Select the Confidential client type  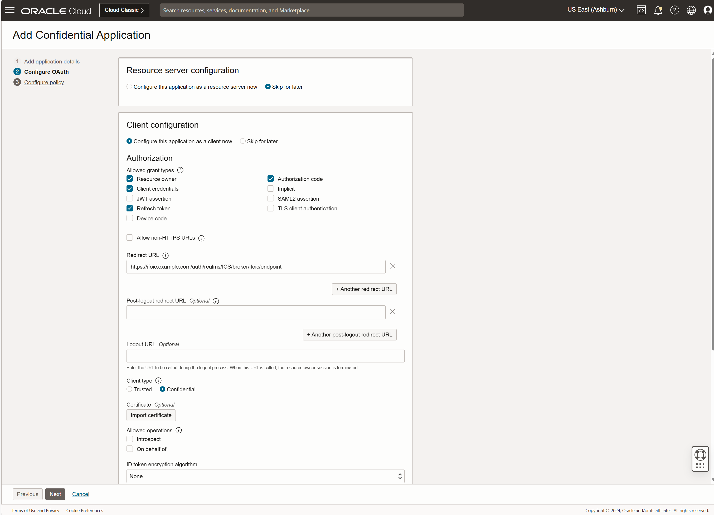tap(162, 389)
